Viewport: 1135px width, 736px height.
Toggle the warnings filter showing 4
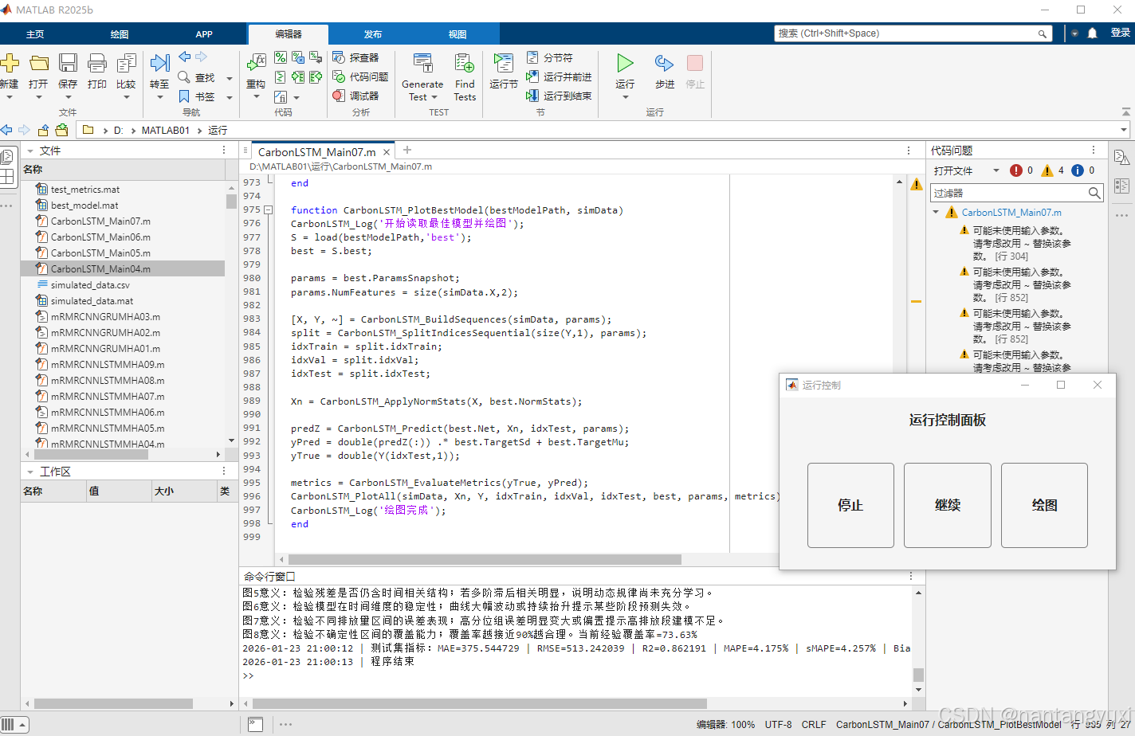coord(1052,170)
